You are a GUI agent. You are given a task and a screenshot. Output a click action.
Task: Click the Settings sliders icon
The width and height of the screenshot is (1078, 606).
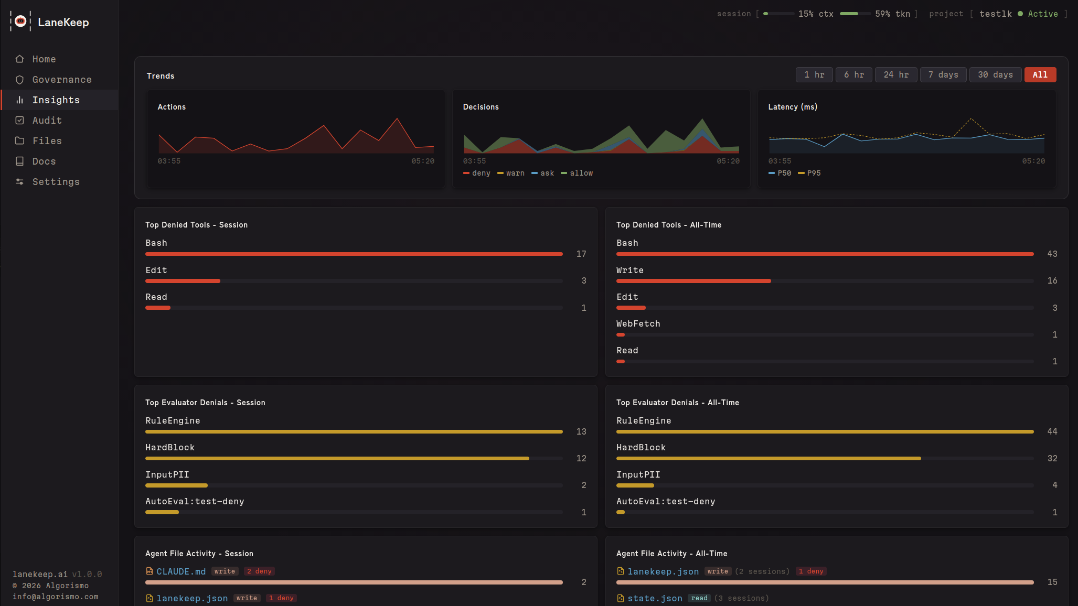pyautogui.click(x=19, y=181)
